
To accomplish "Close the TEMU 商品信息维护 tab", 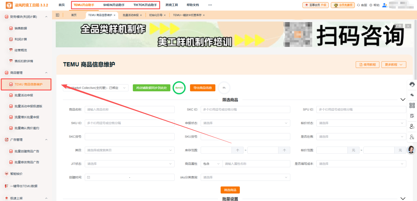I will [115, 15].
